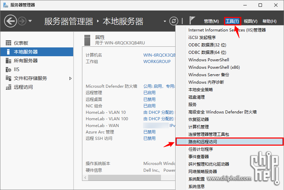Click the forward navigation arrow button
The width and height of the screenshot is (284, 190).
coord(22,21)
